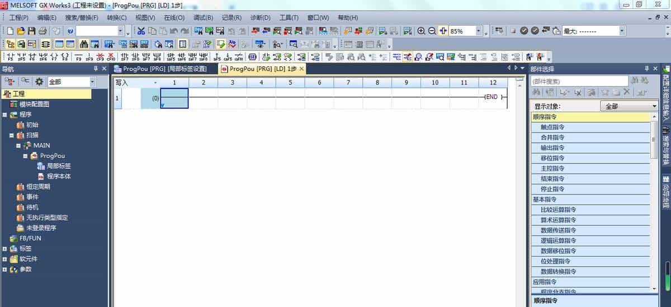The width and height of the screenshot is (671, 307).
Task: Insert coil with the F7 icon
Action: 54,56
